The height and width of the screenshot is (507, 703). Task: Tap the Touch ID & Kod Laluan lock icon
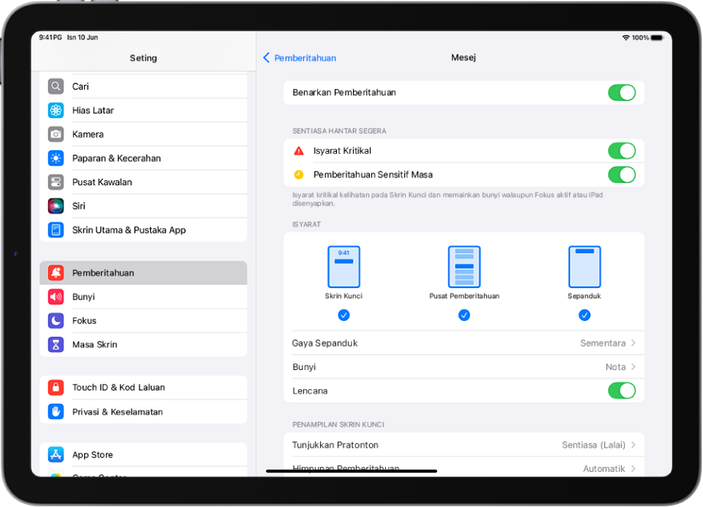click(x=56, y=387)
